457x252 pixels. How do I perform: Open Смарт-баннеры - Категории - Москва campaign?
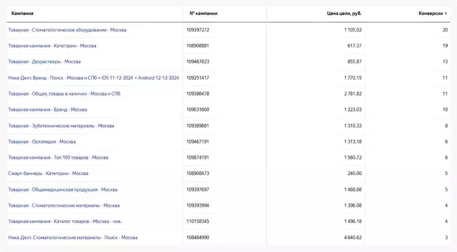(x=48, y=173)
